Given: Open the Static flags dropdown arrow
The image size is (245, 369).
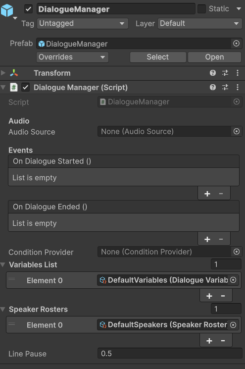Looking at the screenshot, I should [239, 9].
